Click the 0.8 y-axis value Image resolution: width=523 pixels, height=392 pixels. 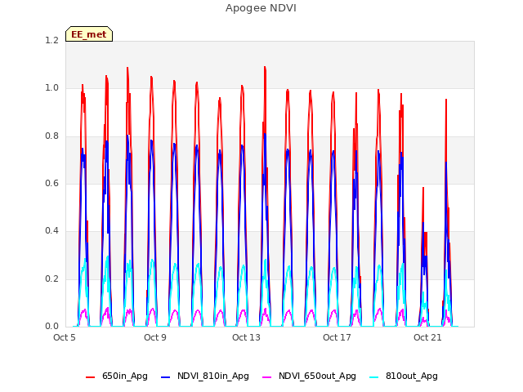point(51,136)
